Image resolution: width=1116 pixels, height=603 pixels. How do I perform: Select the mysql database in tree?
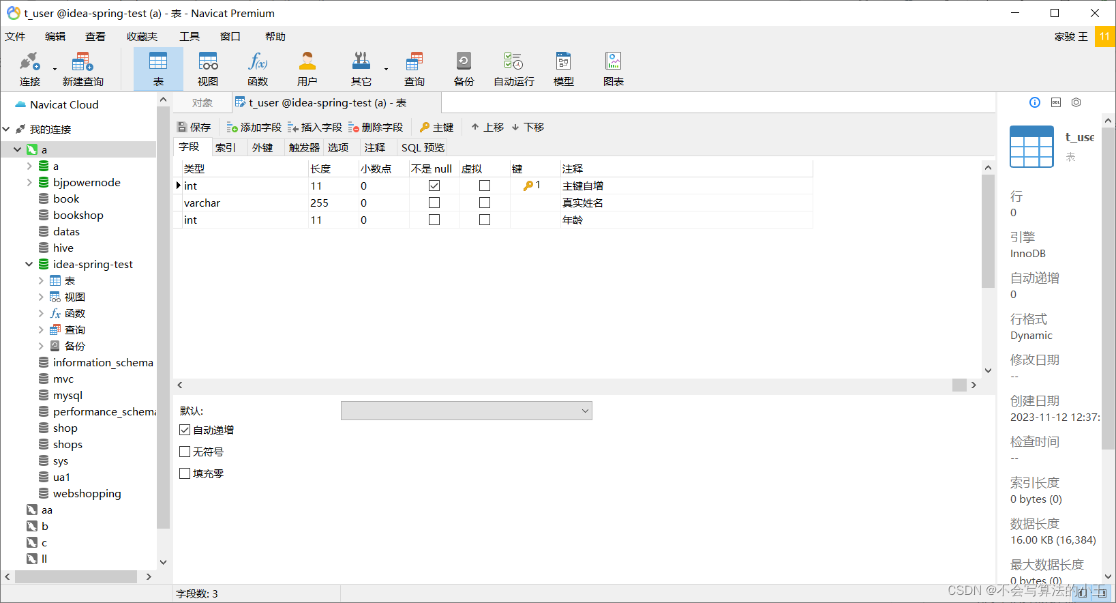coord(67,395)
